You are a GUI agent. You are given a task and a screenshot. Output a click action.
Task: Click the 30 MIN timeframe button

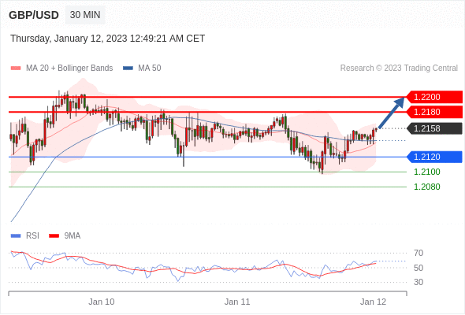(x=85, y=15)
